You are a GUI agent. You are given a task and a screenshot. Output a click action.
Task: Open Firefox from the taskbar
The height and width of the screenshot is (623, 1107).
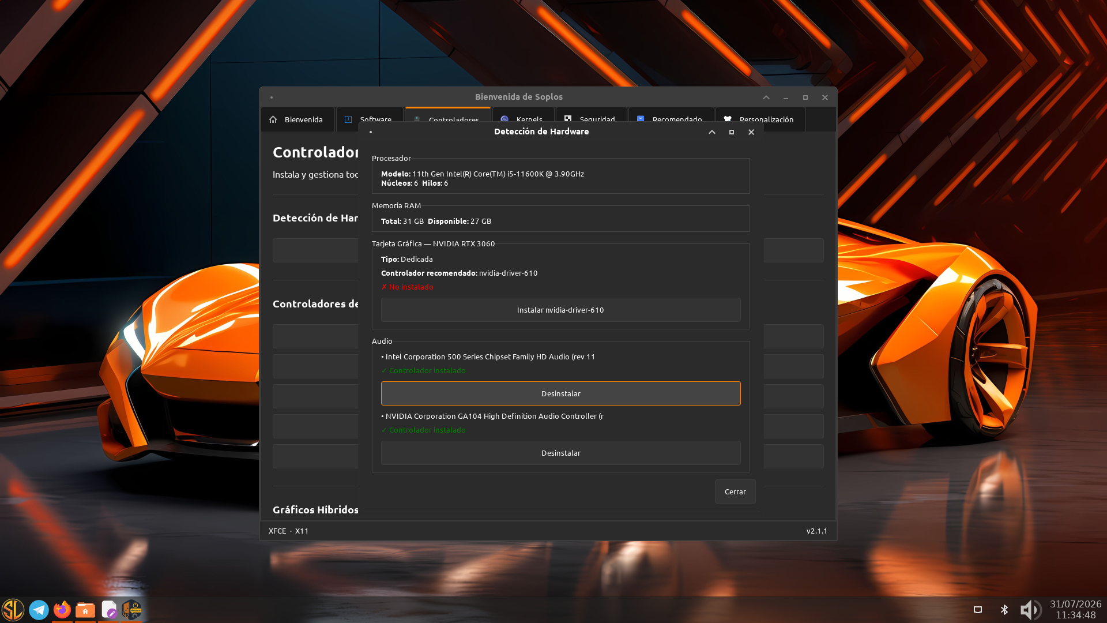62,610
